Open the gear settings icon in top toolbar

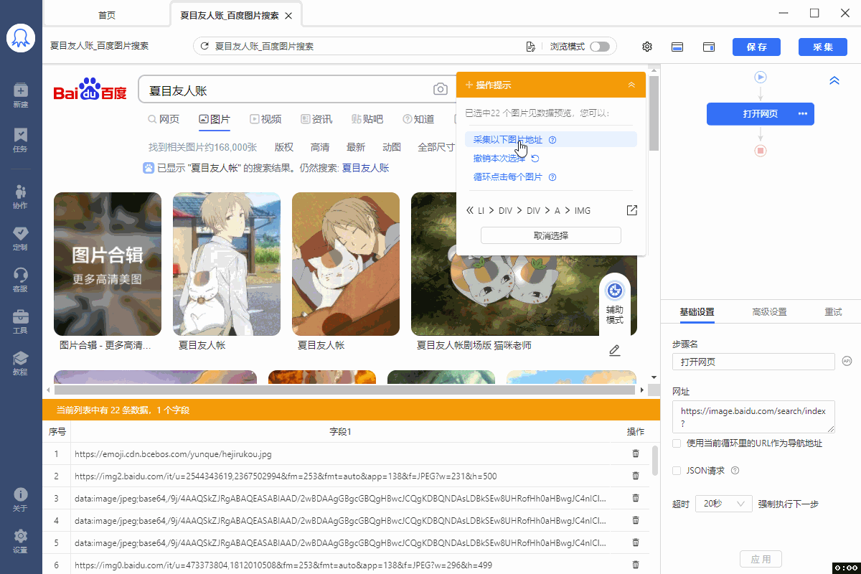click(647, 47)
